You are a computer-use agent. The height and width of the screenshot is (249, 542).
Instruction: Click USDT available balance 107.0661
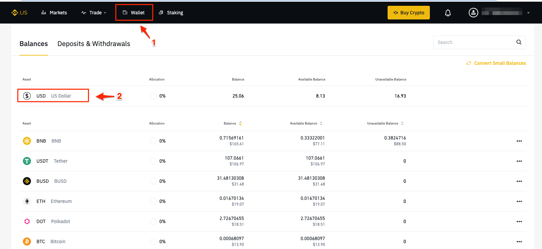[315, 158]
